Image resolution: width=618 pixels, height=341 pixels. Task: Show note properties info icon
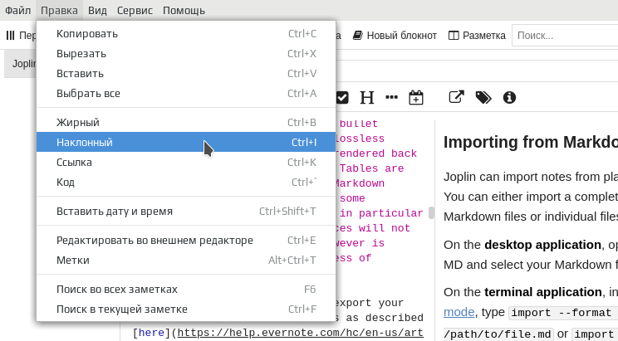[509, 97]
